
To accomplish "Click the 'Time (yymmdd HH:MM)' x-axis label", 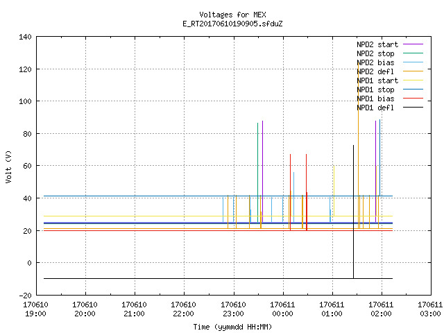I will click(x=232, y=327).
